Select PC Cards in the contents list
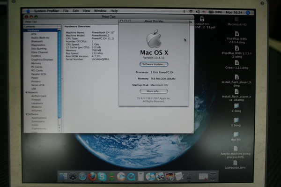The width and height of the screenshot is (281, 187). tap(37, 67)
